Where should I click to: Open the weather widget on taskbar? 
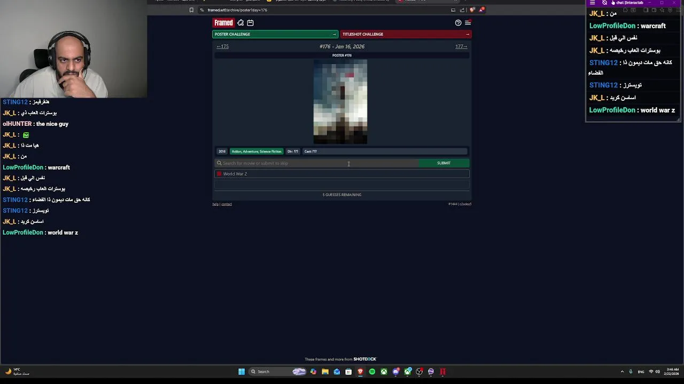tap(18, 372)
